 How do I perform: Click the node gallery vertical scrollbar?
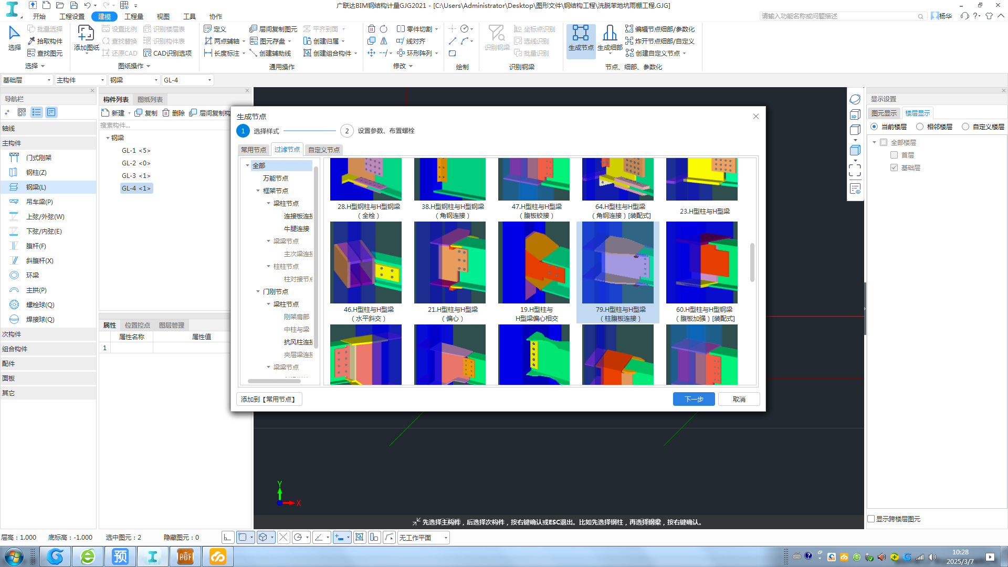coord(752,262)
